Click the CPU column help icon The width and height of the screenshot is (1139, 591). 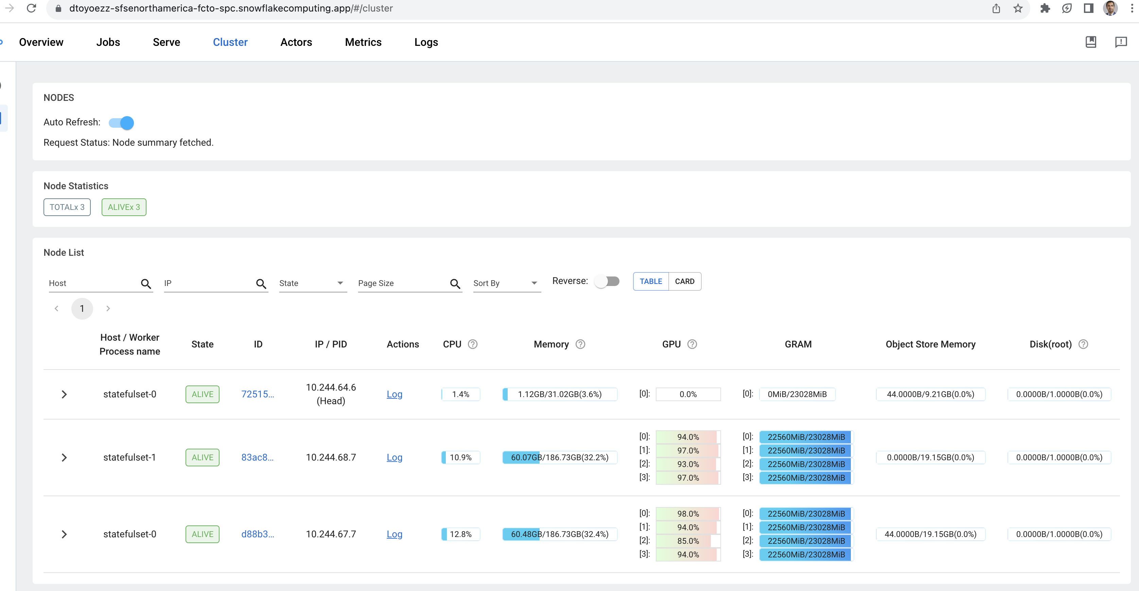click(x=472, y=344)
